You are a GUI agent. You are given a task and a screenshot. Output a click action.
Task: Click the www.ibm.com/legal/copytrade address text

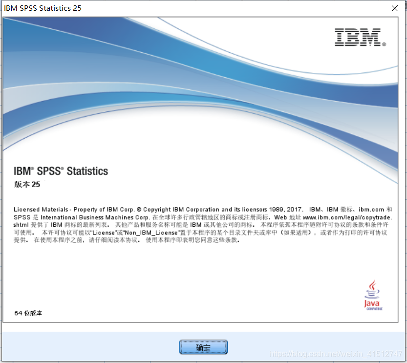[x=347, y=217]
